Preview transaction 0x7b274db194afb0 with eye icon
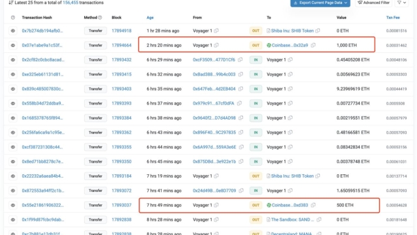The image size is (417, 235). pos(13,31)
